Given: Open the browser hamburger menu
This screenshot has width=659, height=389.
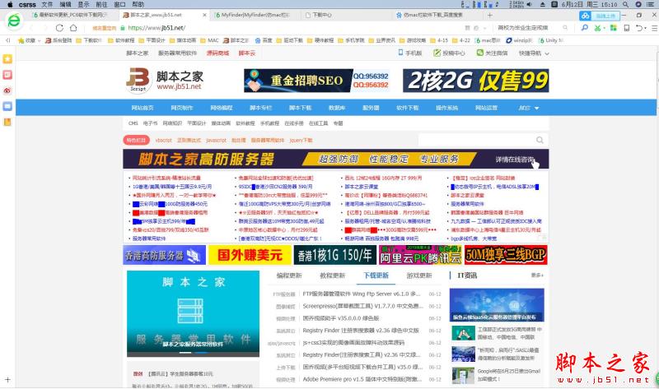Looking at the screenshot, I should [654, 28].
